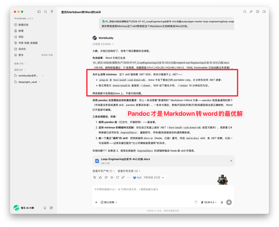Share the reply with arrow icon
Screen dimensions: 279x227
[123, 177]
